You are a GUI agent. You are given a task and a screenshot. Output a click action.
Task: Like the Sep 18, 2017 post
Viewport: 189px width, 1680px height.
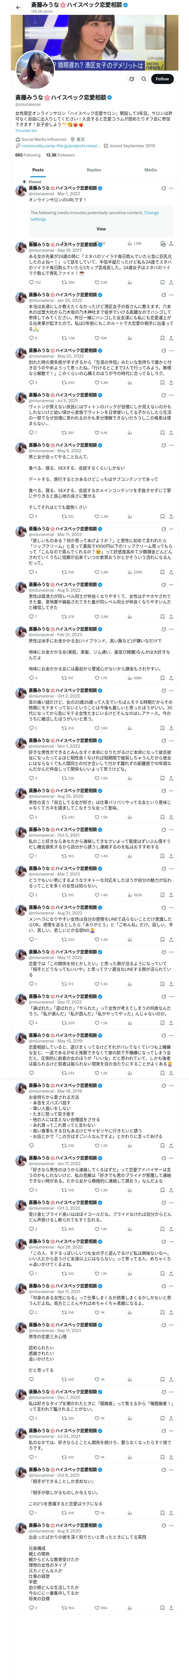click(x=96, y=283)
